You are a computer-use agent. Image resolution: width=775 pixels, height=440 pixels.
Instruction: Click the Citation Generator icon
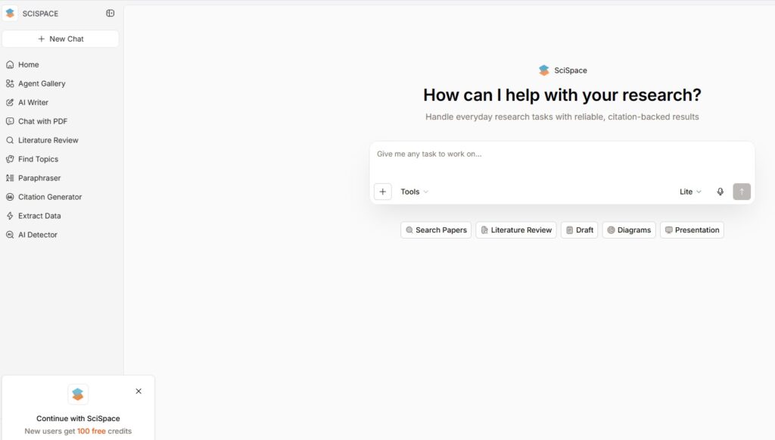10,197
